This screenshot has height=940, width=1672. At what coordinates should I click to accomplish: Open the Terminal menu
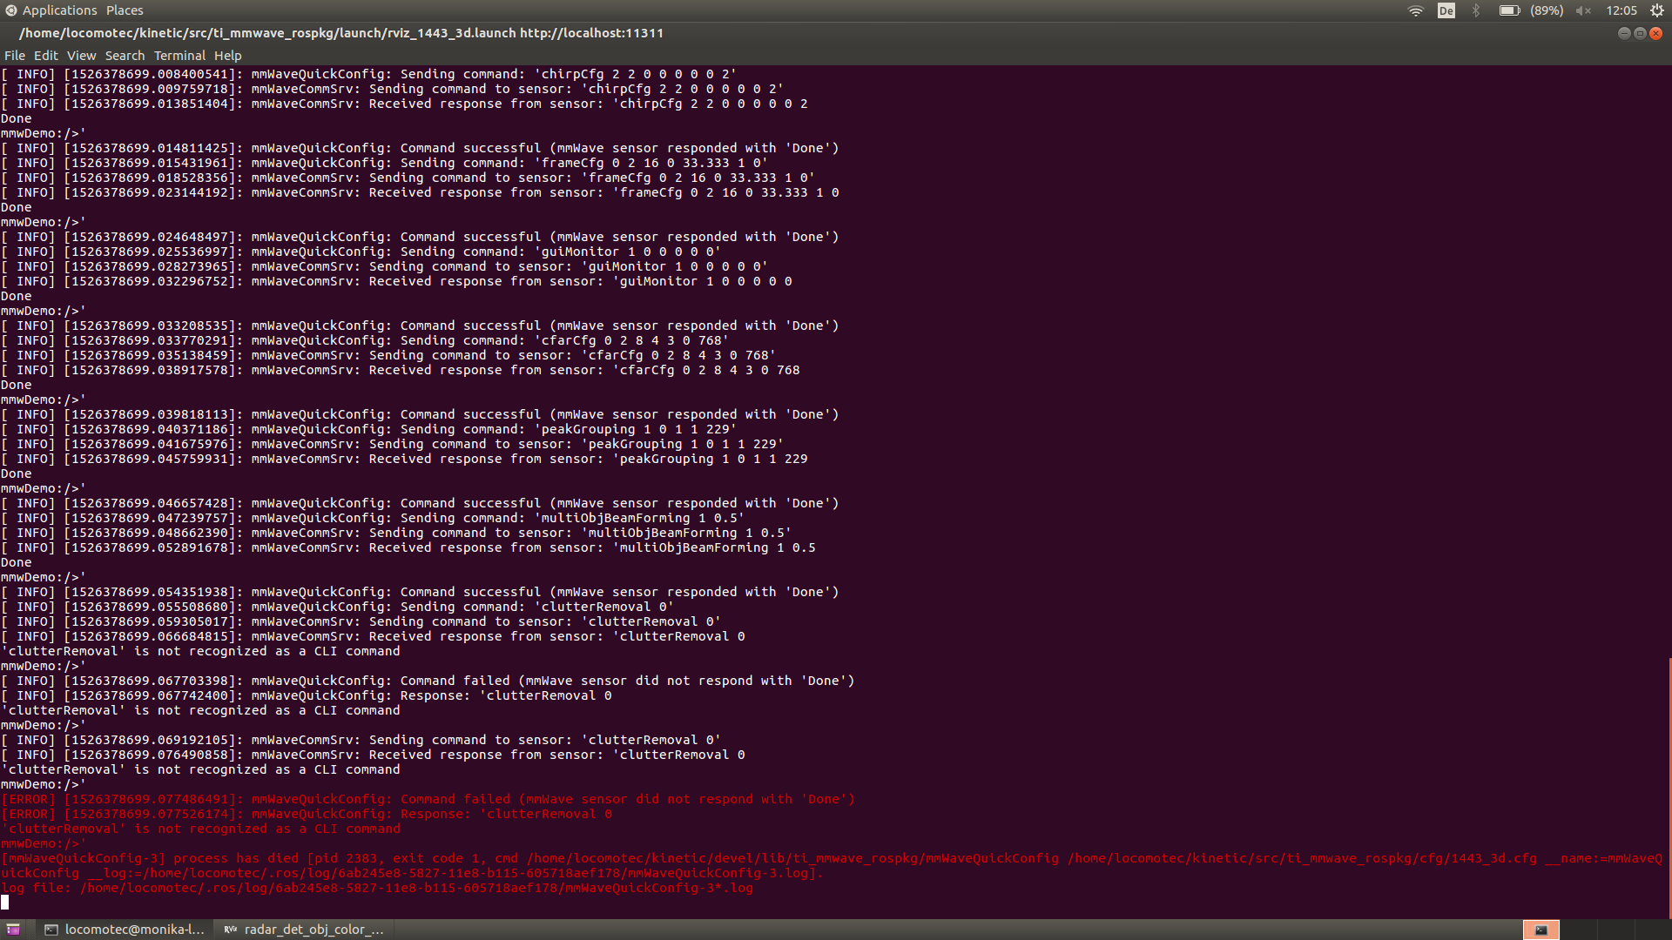click(179, 56)
